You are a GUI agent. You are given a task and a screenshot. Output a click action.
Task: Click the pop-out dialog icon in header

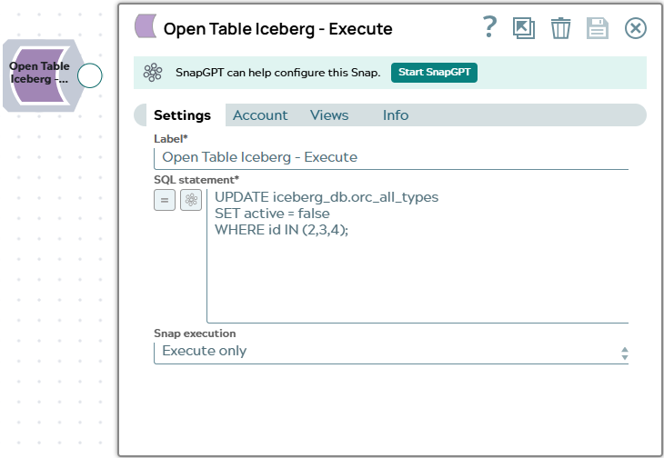tap(524, 28)
